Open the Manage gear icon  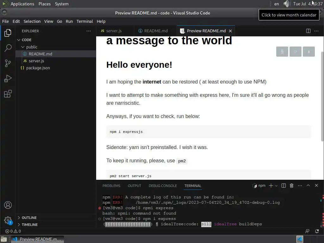pos(8,220)
